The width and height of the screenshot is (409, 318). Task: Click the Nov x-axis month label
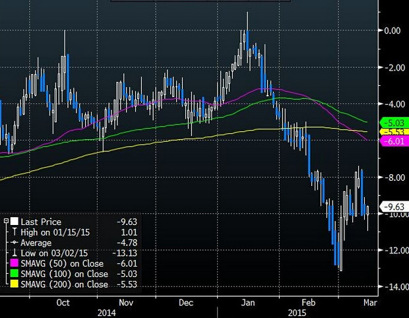(x=126, y=302)
